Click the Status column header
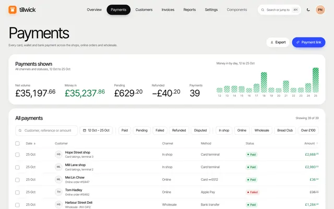The image size is (334, 209). [x=249, y=143]
